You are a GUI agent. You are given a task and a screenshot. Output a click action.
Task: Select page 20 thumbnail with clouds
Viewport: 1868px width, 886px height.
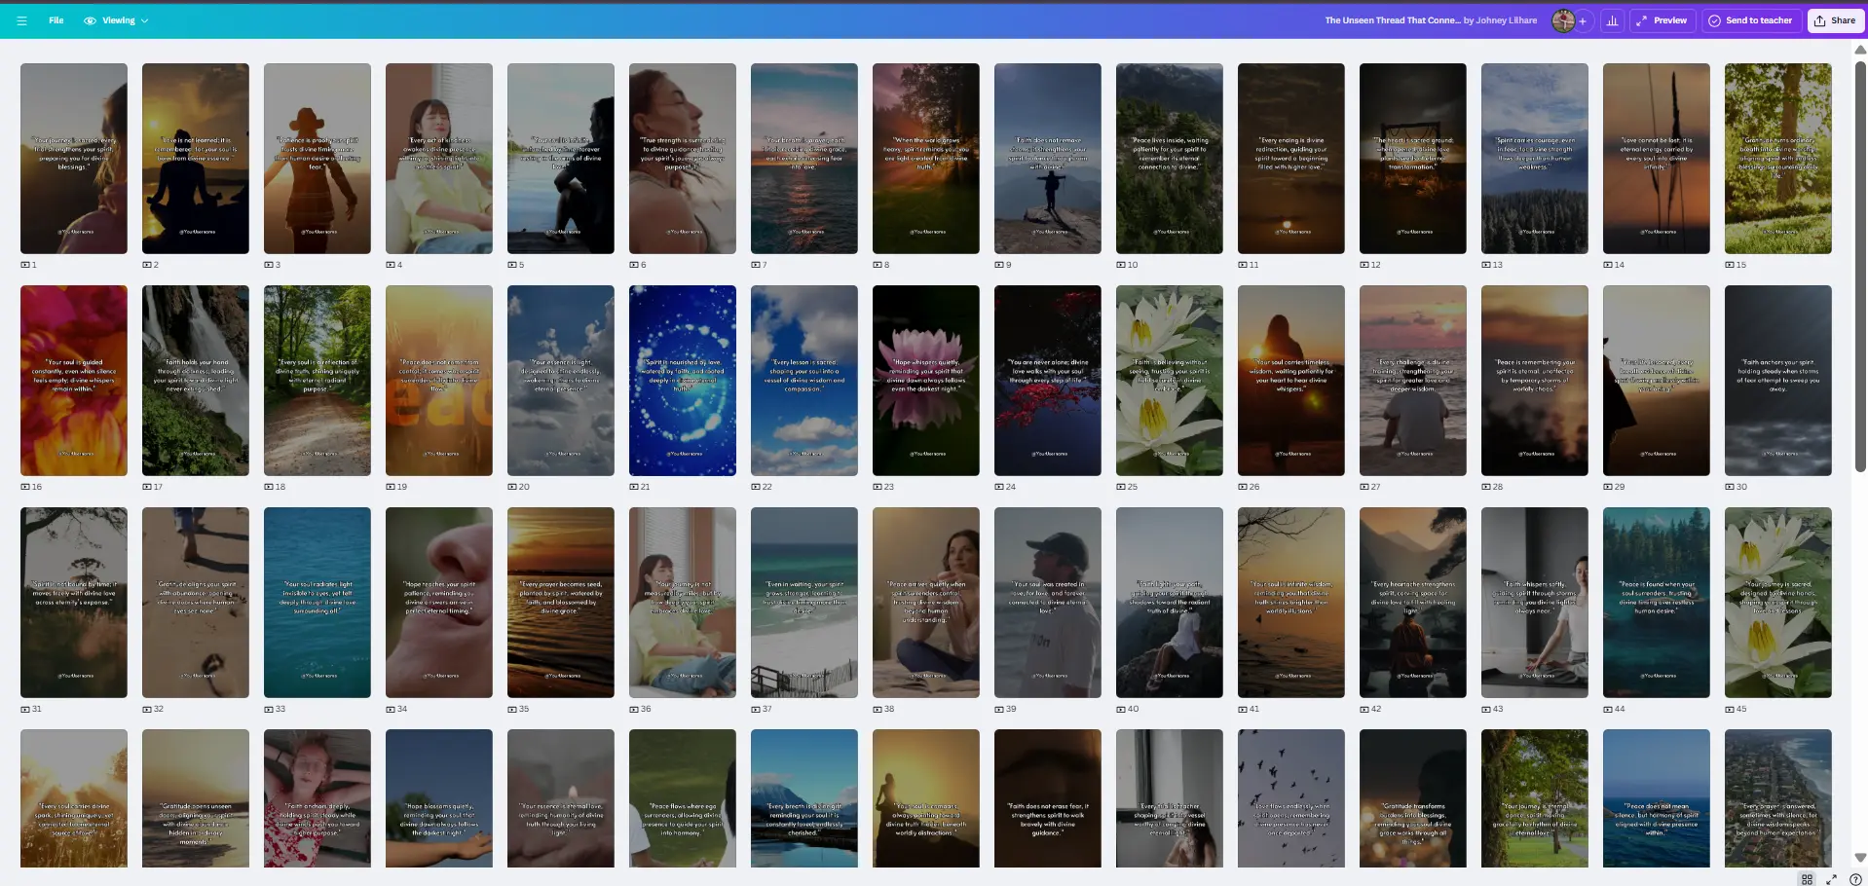pos(561,381)
